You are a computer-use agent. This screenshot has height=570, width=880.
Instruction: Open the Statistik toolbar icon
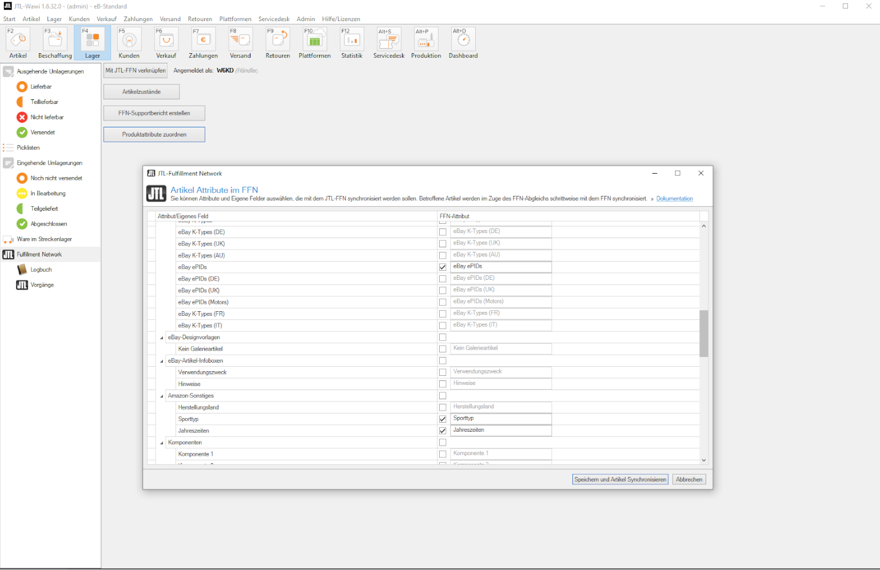pos(352,43)
